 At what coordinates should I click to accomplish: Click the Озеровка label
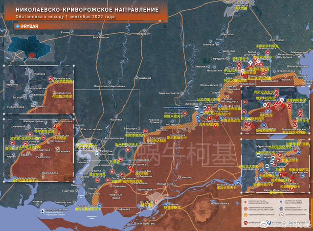coord(201,67)
